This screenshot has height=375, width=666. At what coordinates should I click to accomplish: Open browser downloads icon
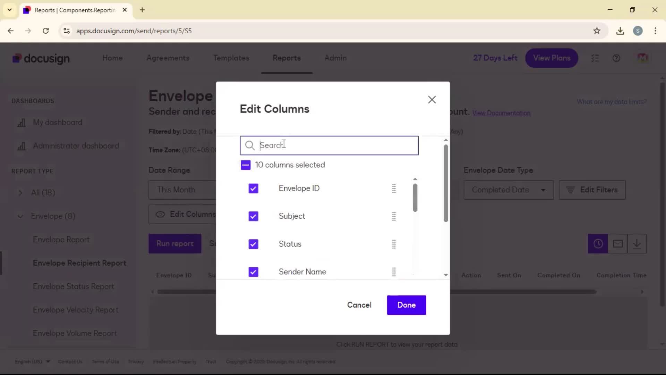point(620,31)
